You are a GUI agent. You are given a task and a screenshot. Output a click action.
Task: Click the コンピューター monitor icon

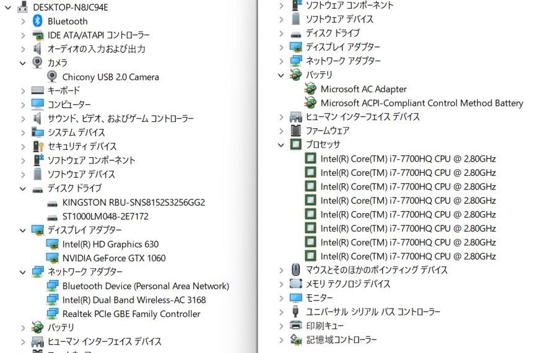click(38, 104)
